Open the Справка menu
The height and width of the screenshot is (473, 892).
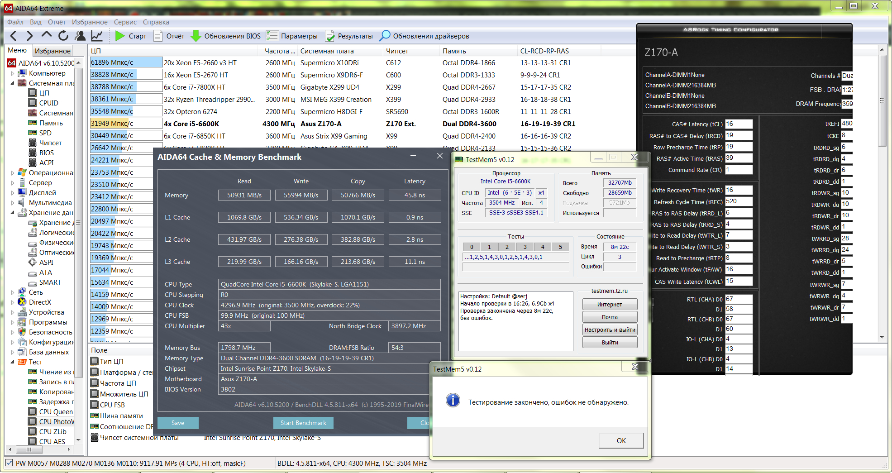pyautogui.click(x=156, y=22)
